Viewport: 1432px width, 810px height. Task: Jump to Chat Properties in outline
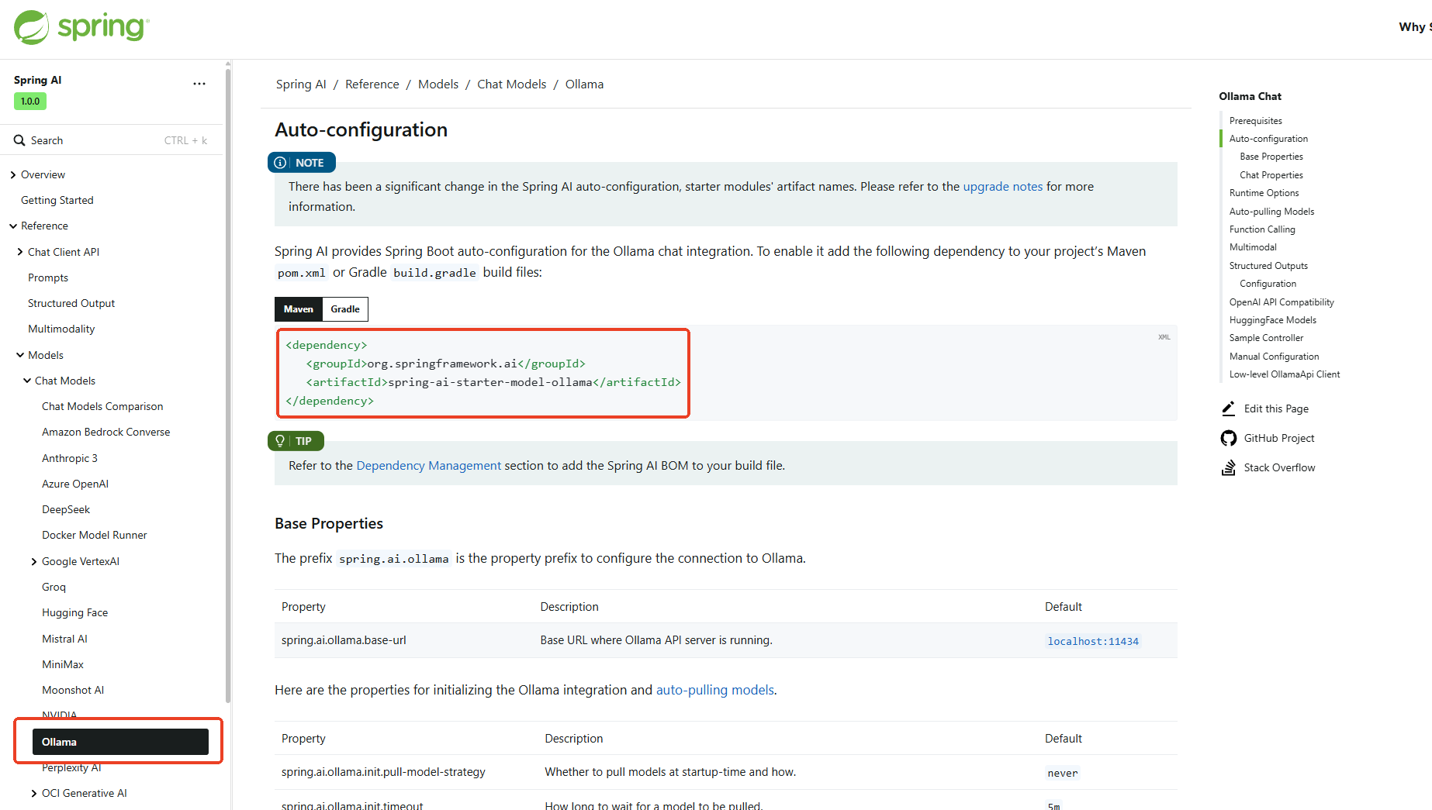coord(1271,175)
